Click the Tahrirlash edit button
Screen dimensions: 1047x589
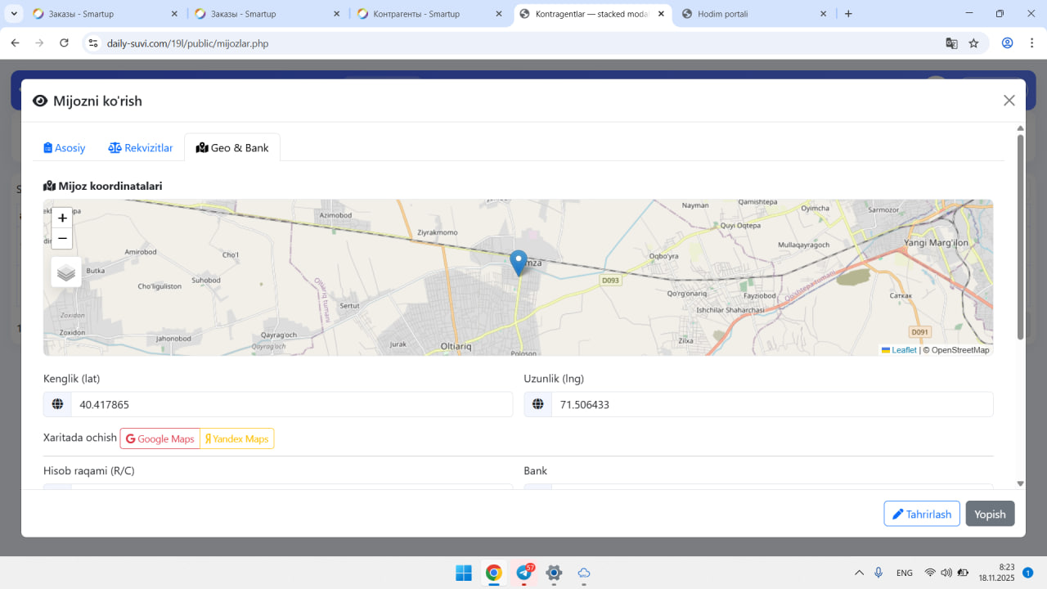(x=921, y=514)
